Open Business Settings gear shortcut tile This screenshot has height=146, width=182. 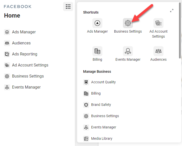tap(128, 23)
